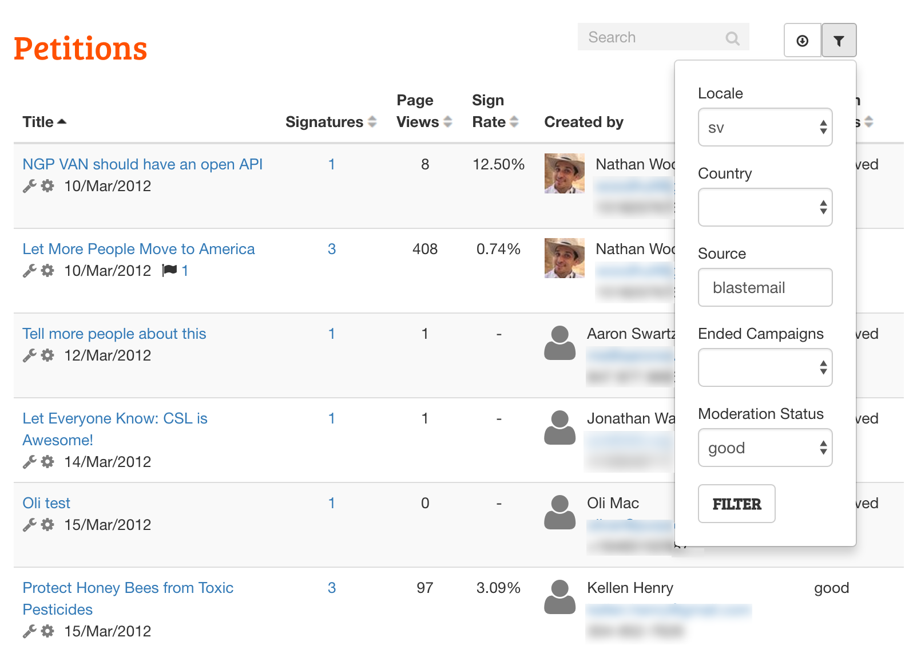Click gear icon for Oli test petition
The width and height of the screenshot is (905, 649).
[x=47, y=525]
